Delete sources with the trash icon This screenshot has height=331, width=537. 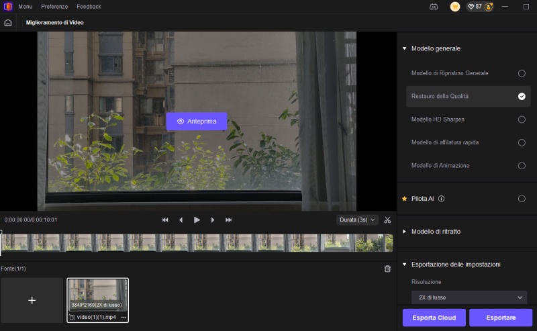[x=387, y=269]
